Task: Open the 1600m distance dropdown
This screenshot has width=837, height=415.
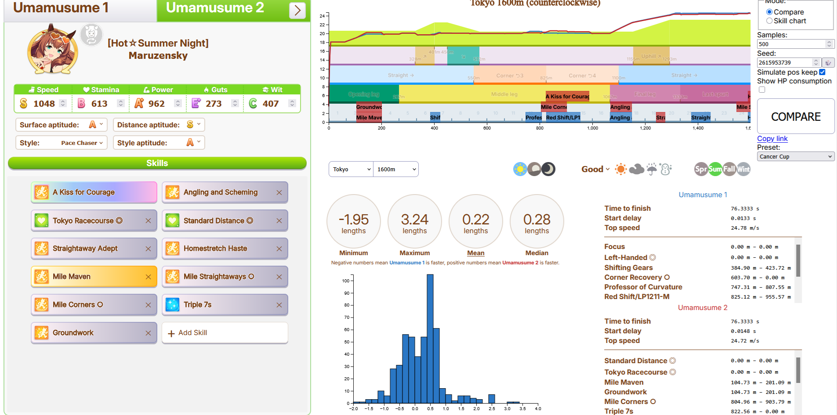Action: click(396, 169)
